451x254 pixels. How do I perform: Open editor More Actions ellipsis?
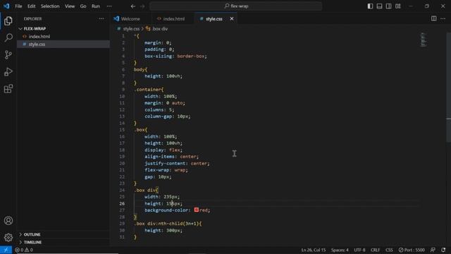[x=443, y=19]
